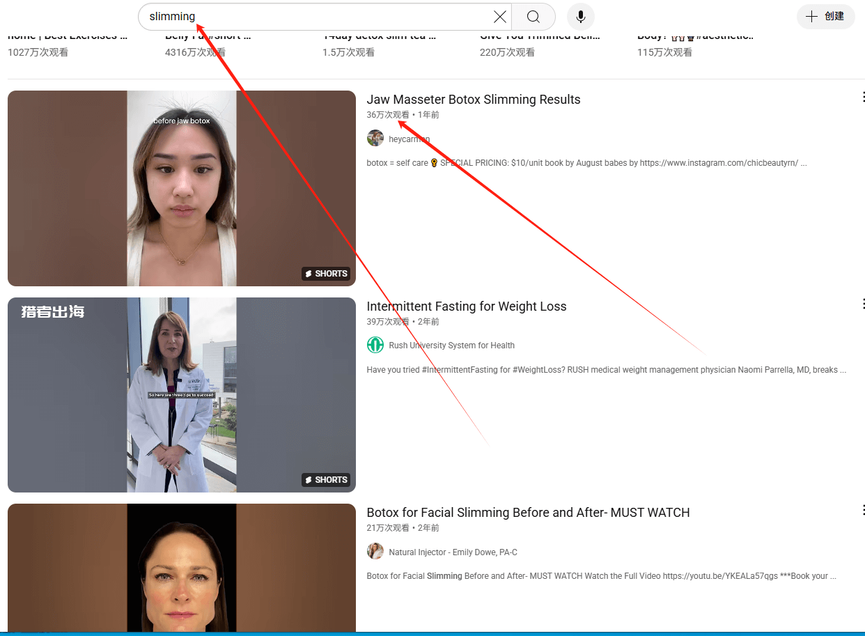Clear the search box with the X icon
Viewport: 865px width, 636px height.
click(x=500, y=17)
